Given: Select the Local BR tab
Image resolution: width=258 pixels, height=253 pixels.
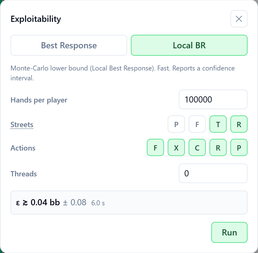Looking at the screenshot, I should [189, 45].
